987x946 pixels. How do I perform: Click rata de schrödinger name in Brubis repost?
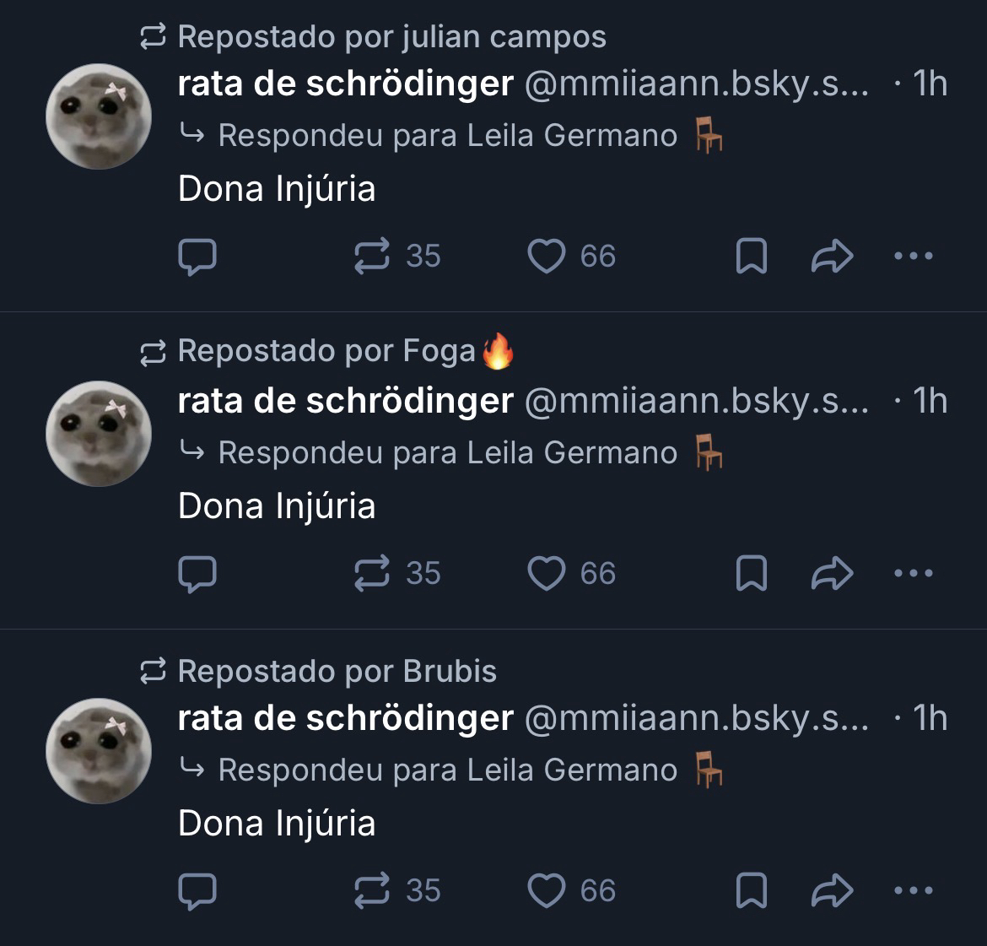pyautogui.click(x=345, y=719)
